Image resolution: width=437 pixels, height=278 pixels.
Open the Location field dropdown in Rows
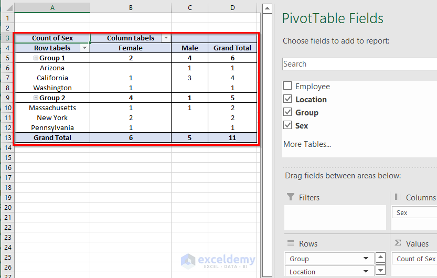tap(366, 272)
